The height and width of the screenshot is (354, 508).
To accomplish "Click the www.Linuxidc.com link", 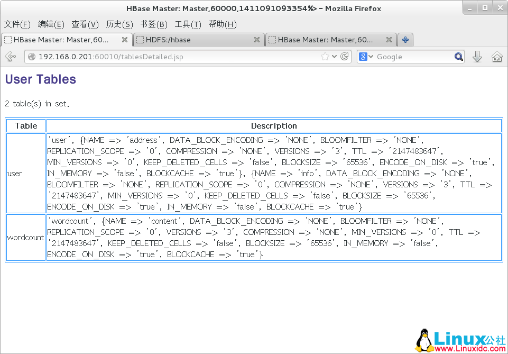I will 469,348.
